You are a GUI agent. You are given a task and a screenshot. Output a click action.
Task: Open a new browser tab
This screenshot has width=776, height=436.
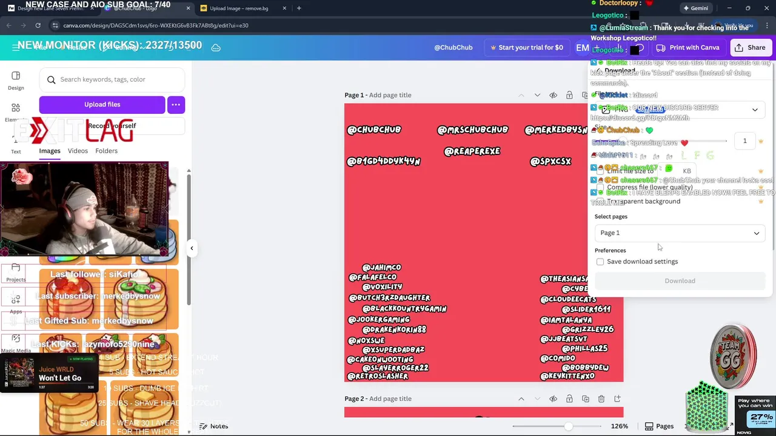click(299, 8)
